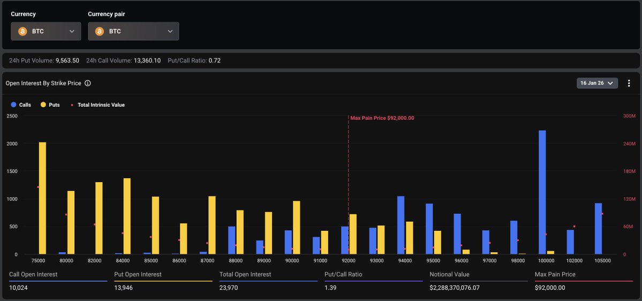
Task: Click the Bitcoin logo in Currency selector
Action: (22, 32)
